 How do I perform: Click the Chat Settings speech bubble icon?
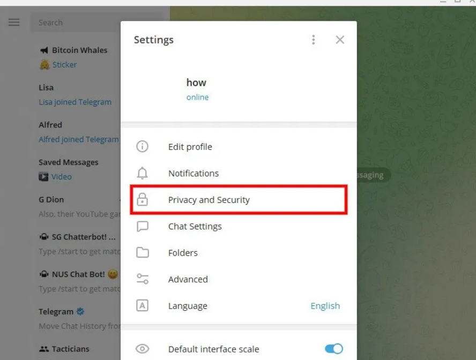143,226
